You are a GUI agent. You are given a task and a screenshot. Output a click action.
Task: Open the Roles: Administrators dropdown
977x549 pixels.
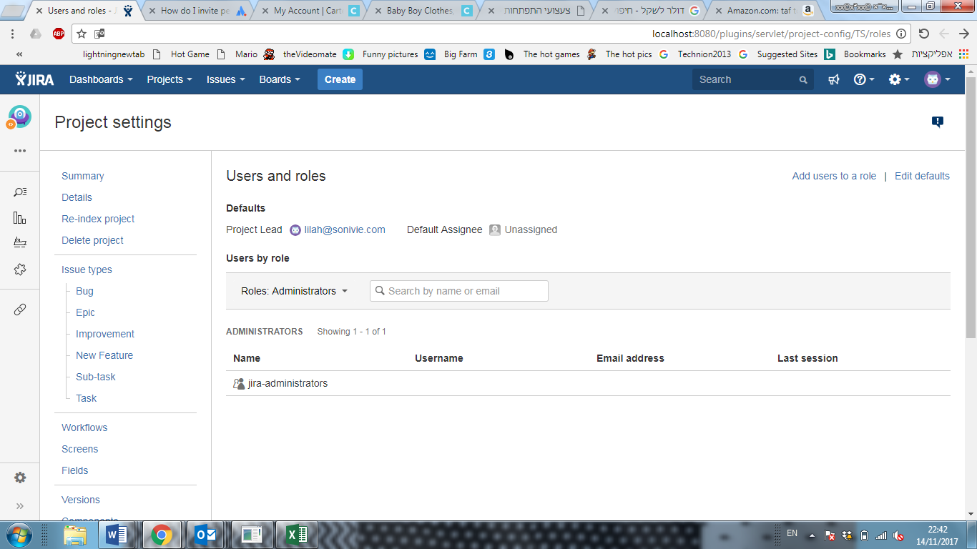click(294, 291)
